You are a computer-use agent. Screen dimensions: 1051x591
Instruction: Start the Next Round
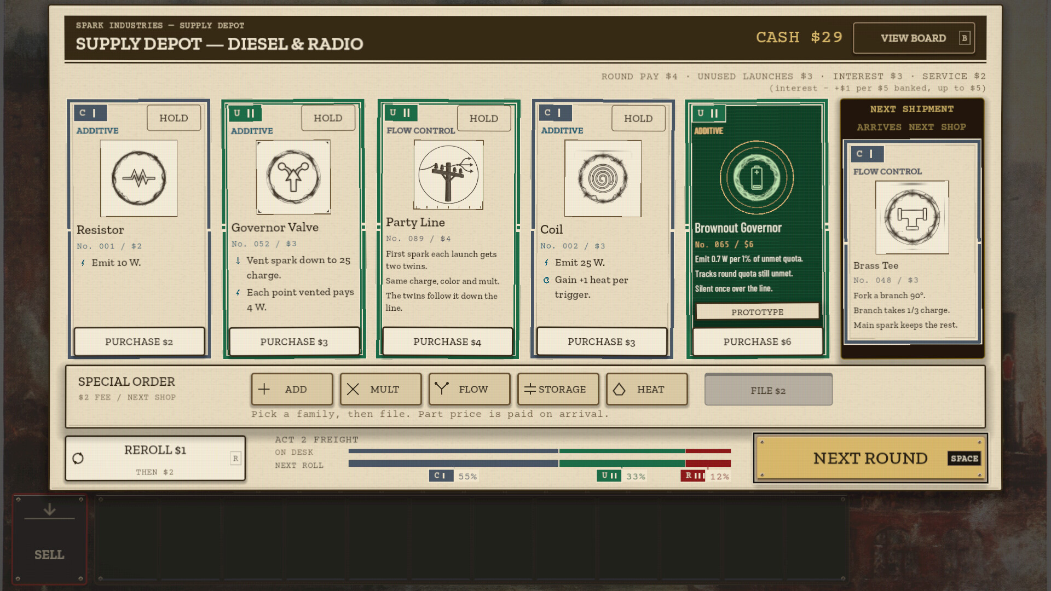pos(870,458)
